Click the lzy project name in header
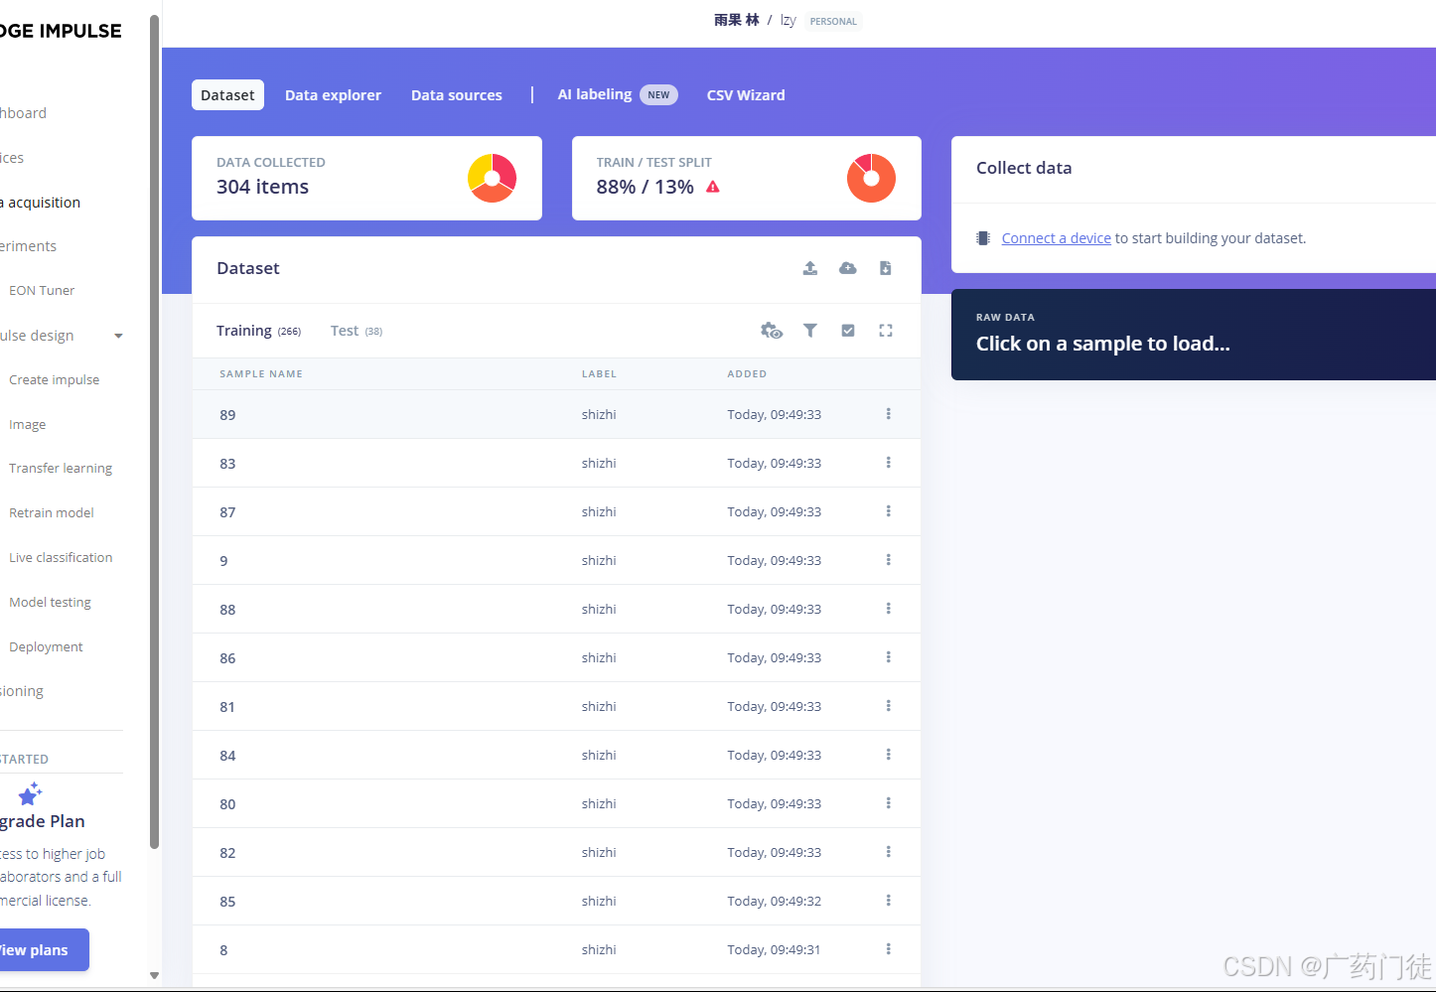This screenshot has width=1436, height=992. [789, 20]
